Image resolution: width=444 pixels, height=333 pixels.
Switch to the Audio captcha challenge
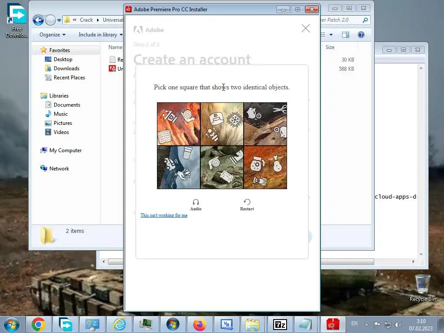pos(196,205)
